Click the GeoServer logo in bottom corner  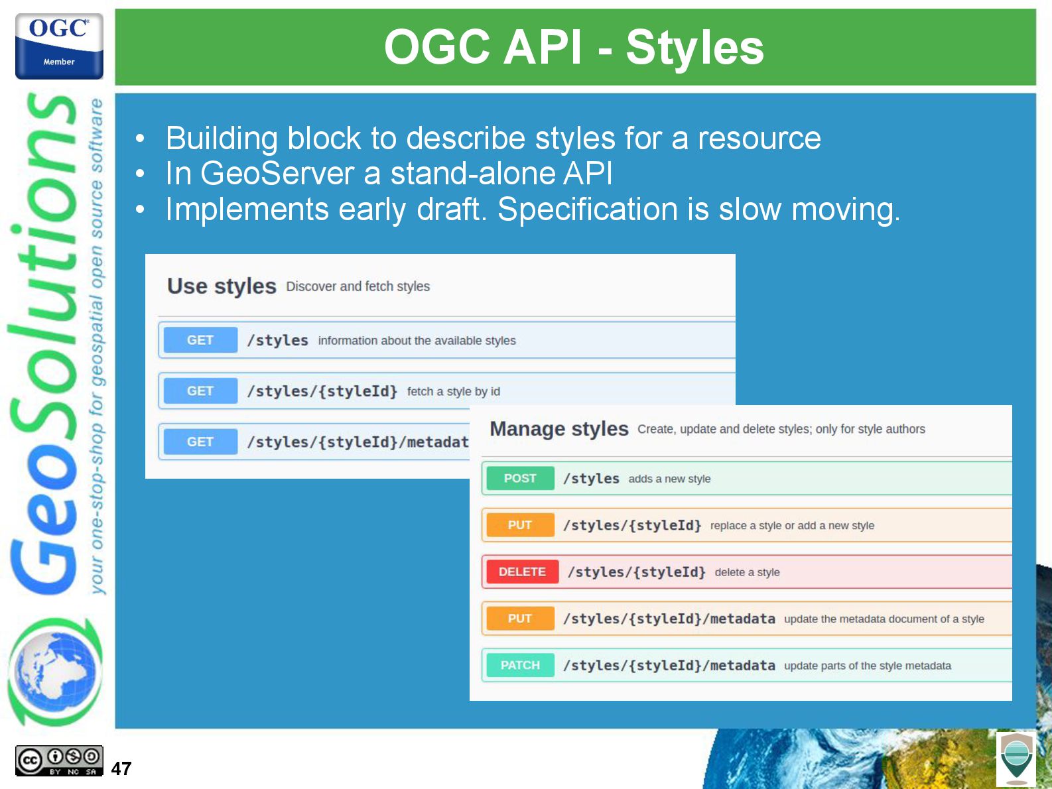(x=1016, y=759)
